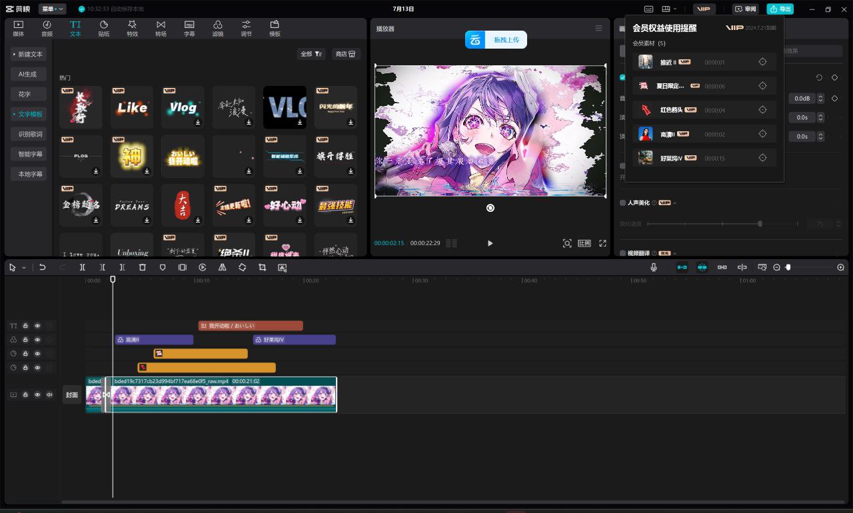Click the 0.0dB volume field
This screenshot has height=513, width=853.
(x=802, y=98)
